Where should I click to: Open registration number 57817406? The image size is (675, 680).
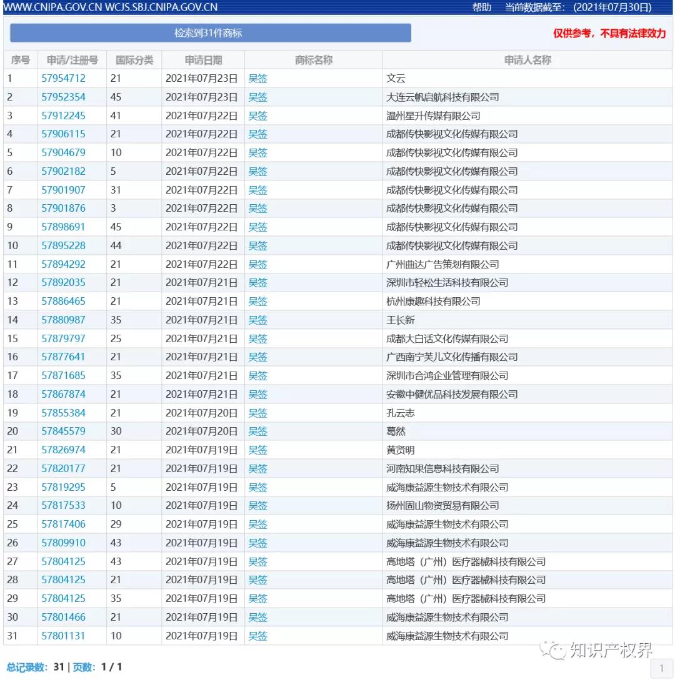click(63, 525)
